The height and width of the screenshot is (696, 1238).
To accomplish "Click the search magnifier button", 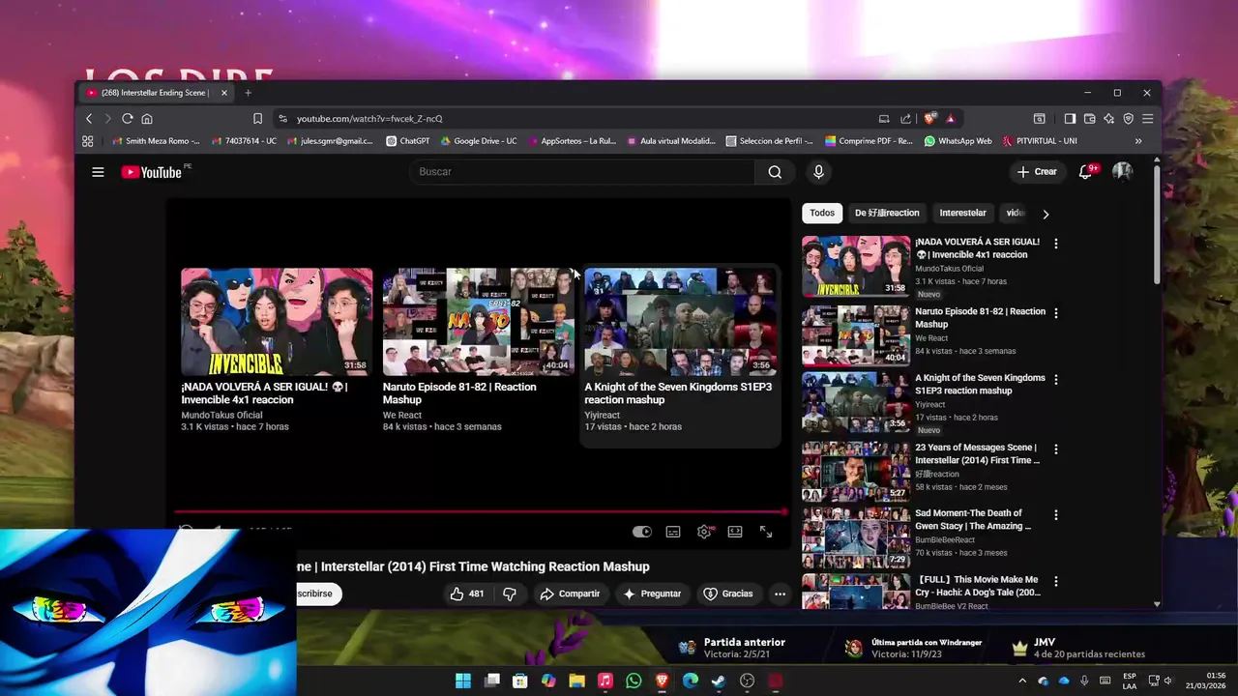I will pos(775,172).
